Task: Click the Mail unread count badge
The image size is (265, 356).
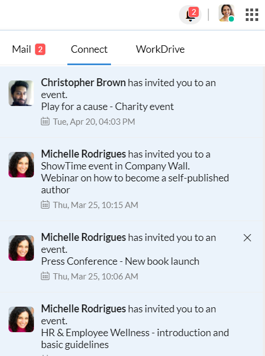Action: click(40, 49)
